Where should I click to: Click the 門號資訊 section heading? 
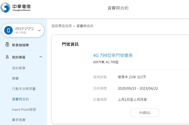click(70, 44)
